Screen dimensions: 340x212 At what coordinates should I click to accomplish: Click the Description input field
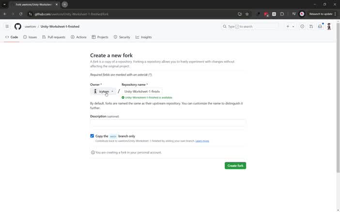pos(168,123)
